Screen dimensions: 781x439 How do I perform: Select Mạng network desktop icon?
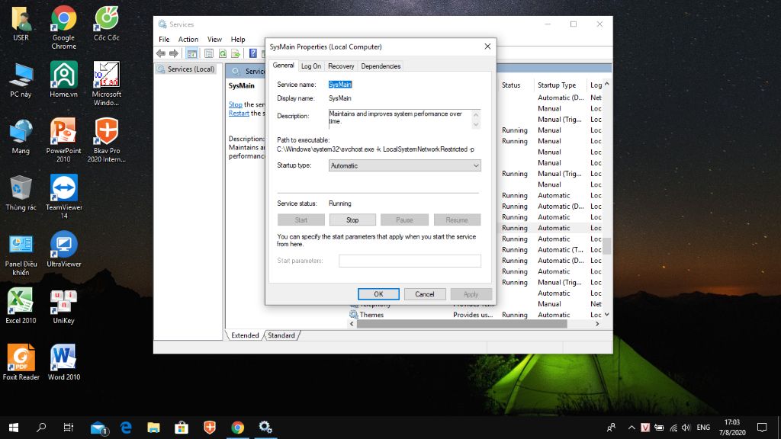(x=21, y=137)
